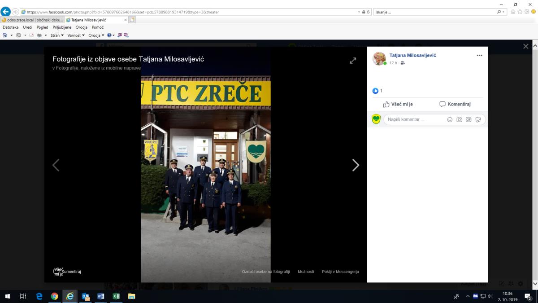This screenshot has width=538, height=303.
Task: Open Word from the taskbar
Action: tap(100, 296)
